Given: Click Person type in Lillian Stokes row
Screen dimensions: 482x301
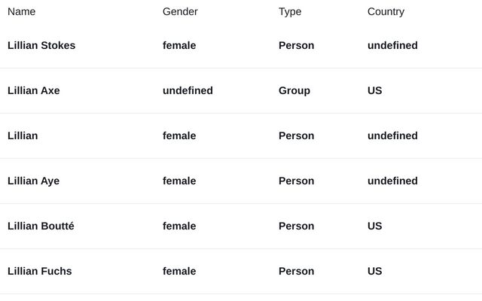Looking at the screenshot, I should 296,45.
